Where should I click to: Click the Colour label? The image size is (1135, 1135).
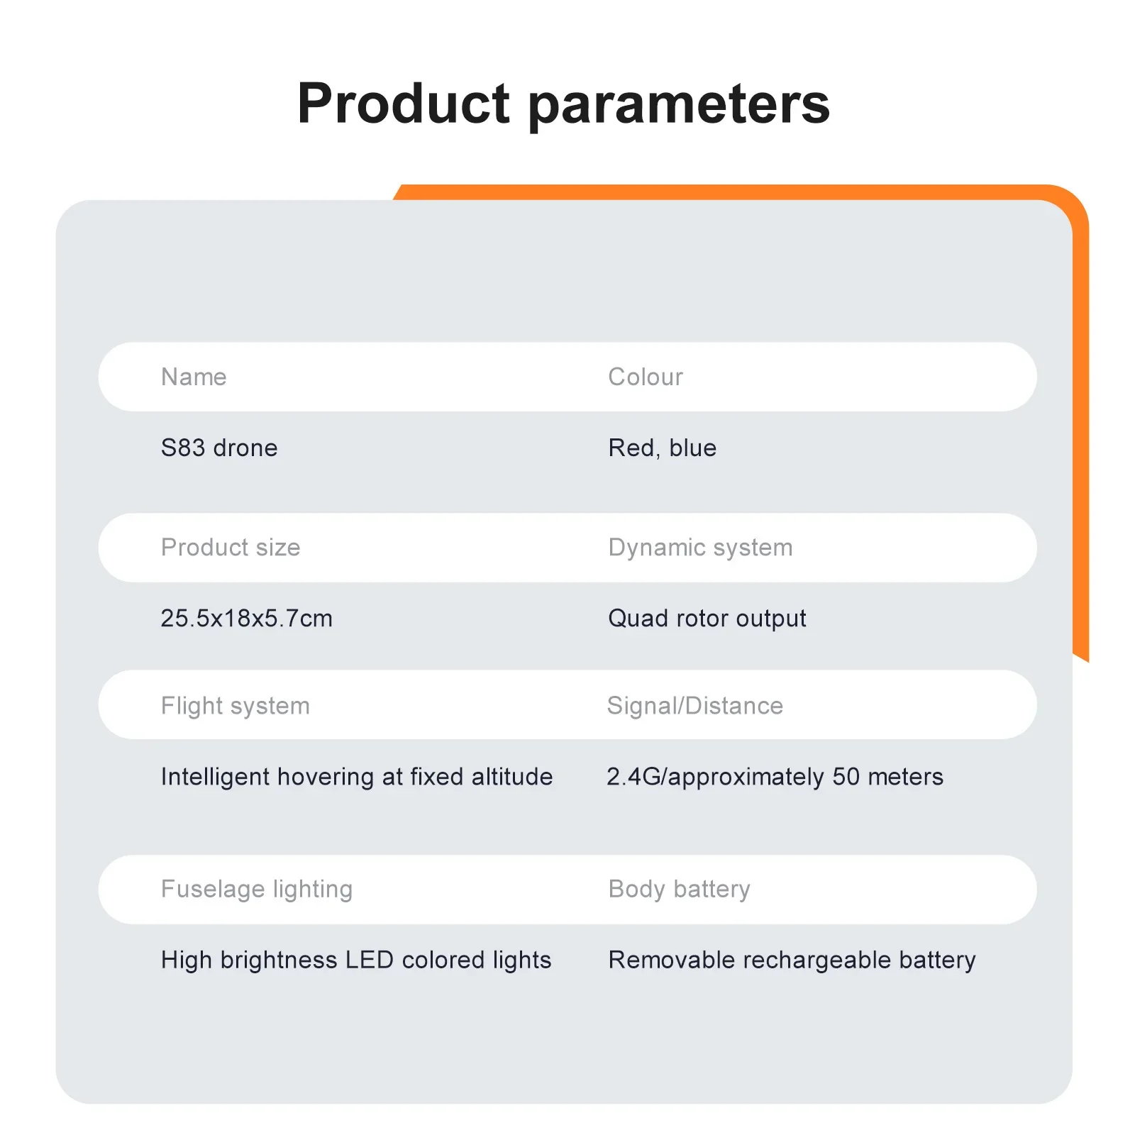pos(646,377)
